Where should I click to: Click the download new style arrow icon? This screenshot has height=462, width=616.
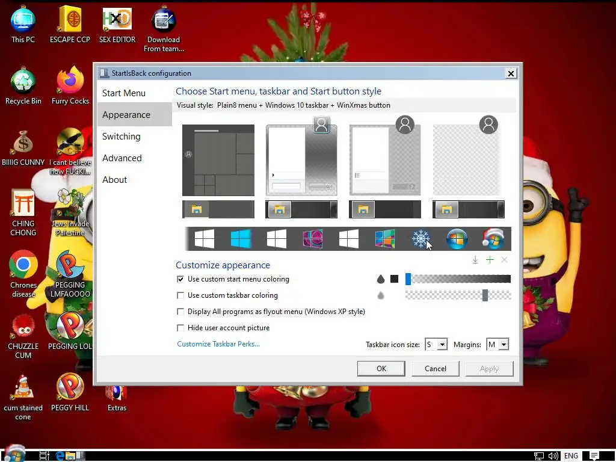point(475,260)
